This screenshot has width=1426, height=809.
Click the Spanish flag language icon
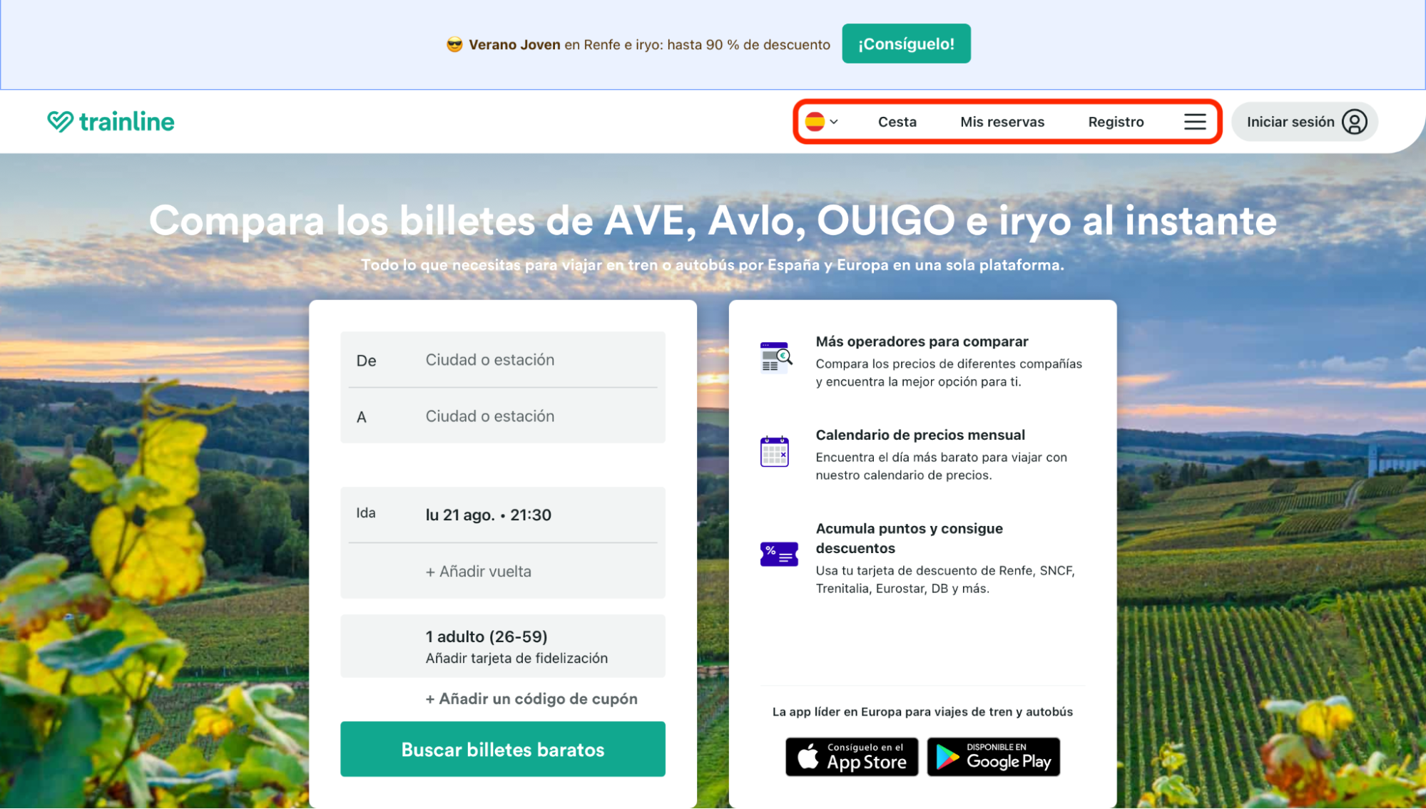click(815, 122)
